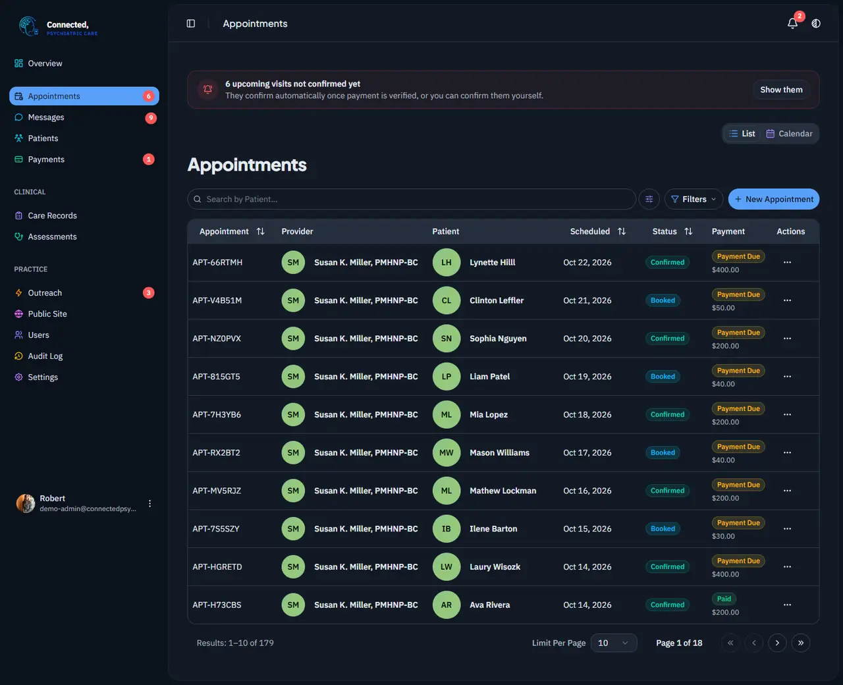
Task: Click the alert bell icon in the banner
Action: click(208, 90)
